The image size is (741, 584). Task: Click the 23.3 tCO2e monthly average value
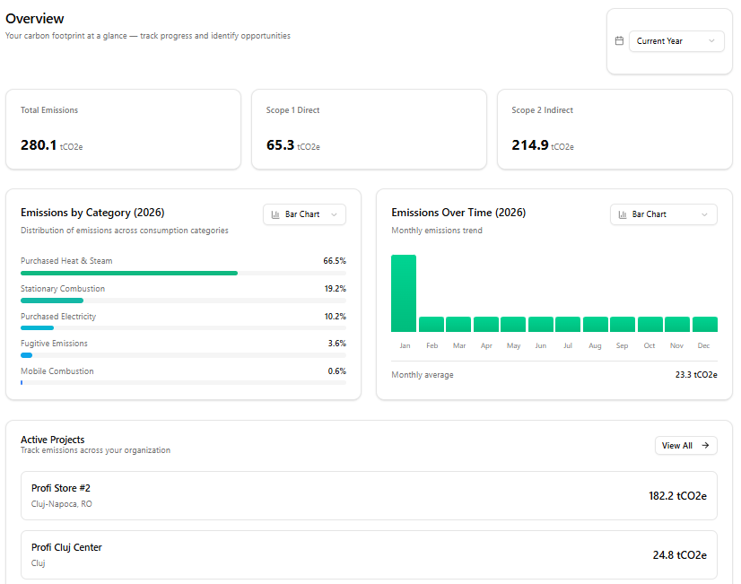coord(696,375)
